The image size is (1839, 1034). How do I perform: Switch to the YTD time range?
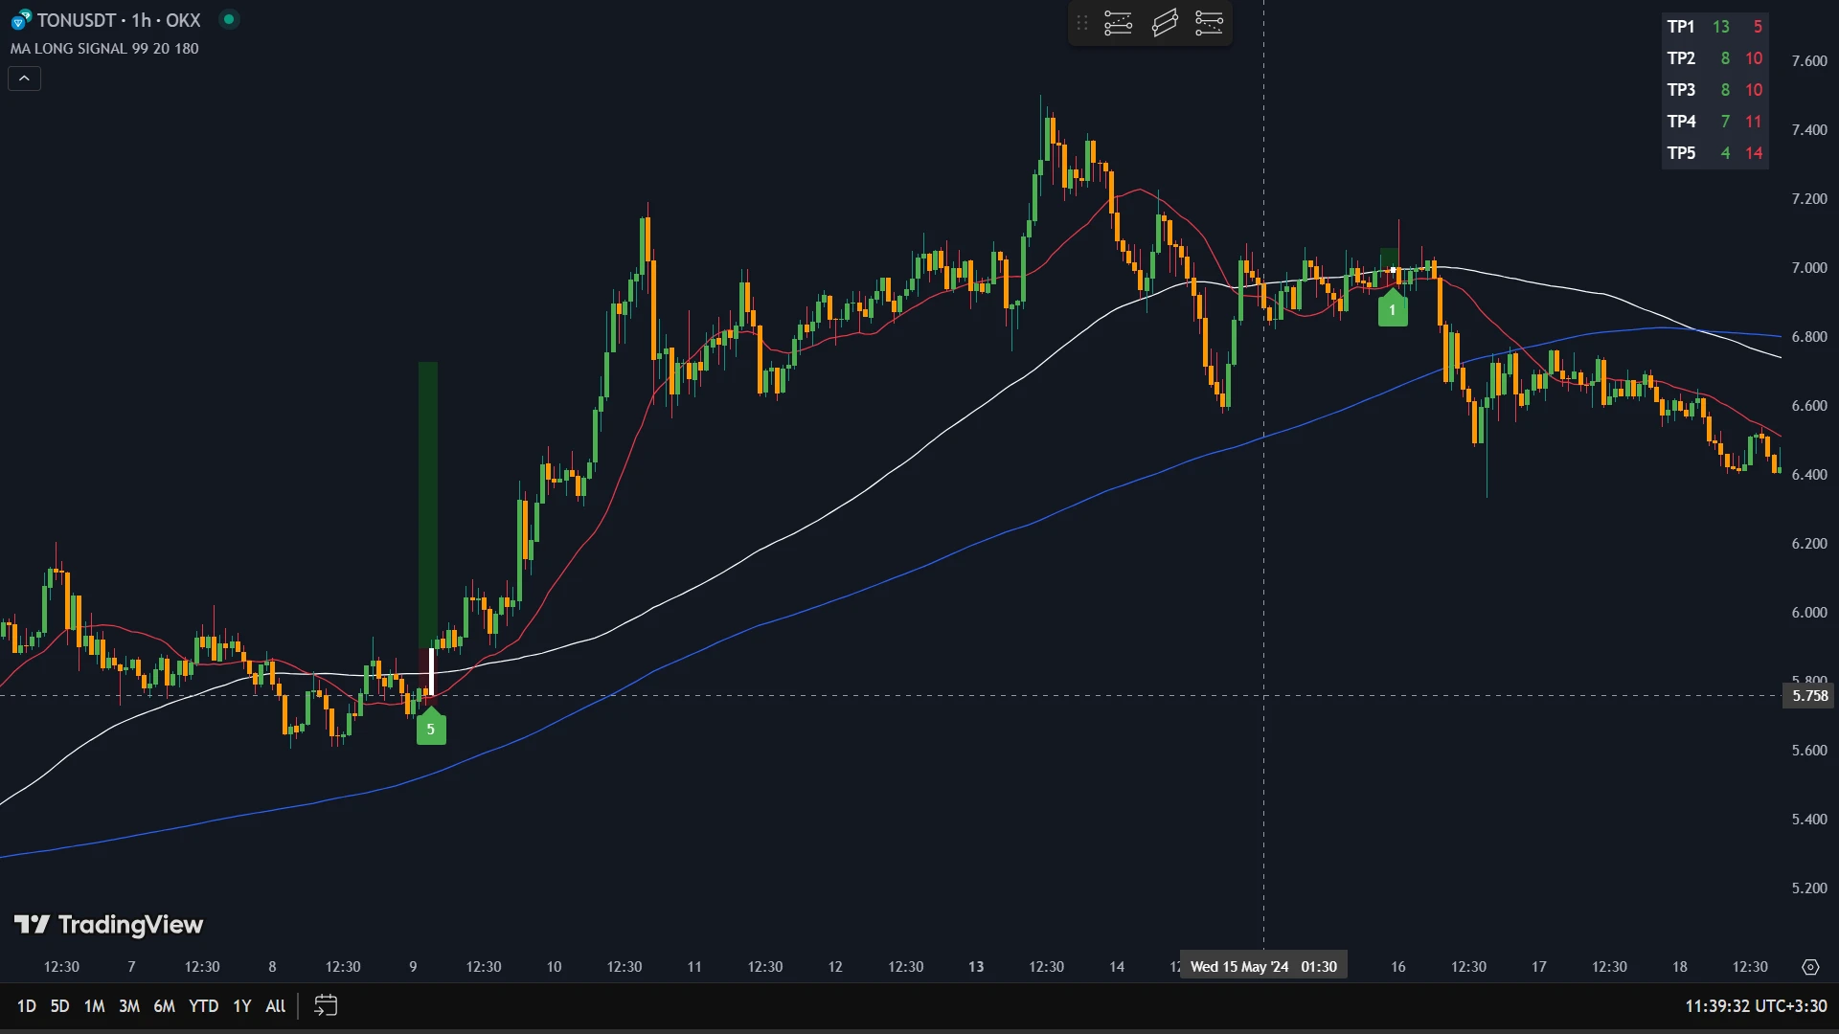[203, 1006]
